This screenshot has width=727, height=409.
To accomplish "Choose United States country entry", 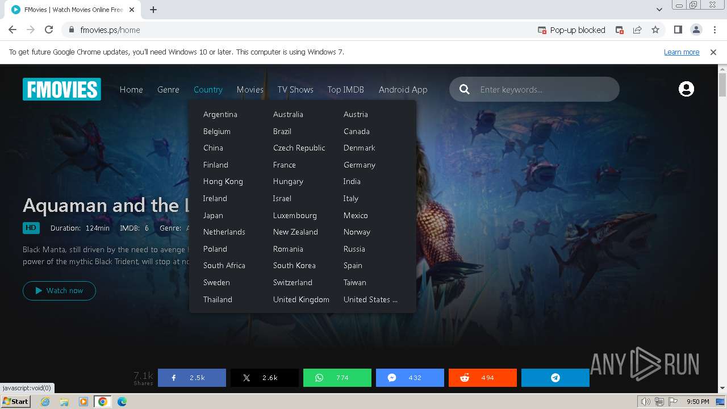I will click(370, 299).
